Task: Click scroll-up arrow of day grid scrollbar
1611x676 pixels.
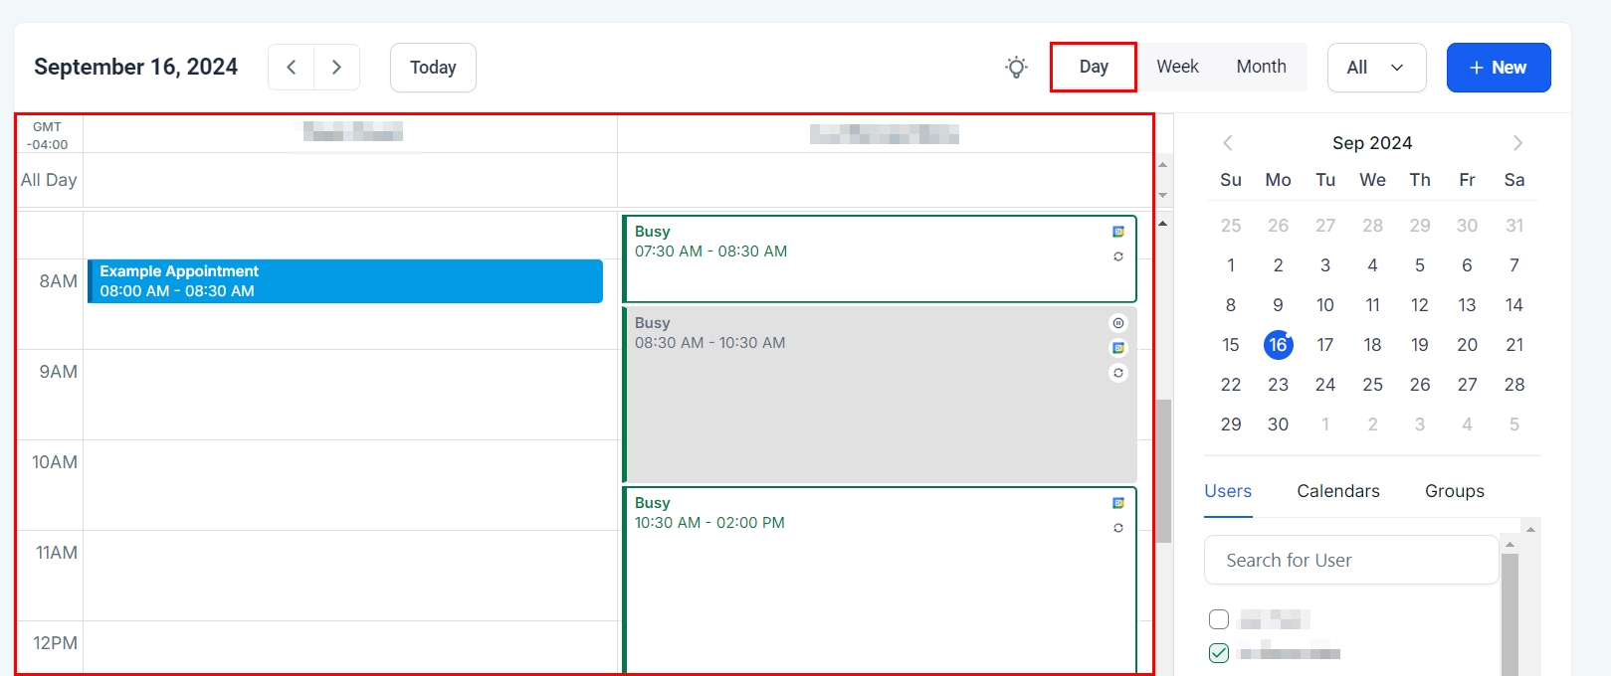Action: pyautogui.click(x=1162, y=224)
